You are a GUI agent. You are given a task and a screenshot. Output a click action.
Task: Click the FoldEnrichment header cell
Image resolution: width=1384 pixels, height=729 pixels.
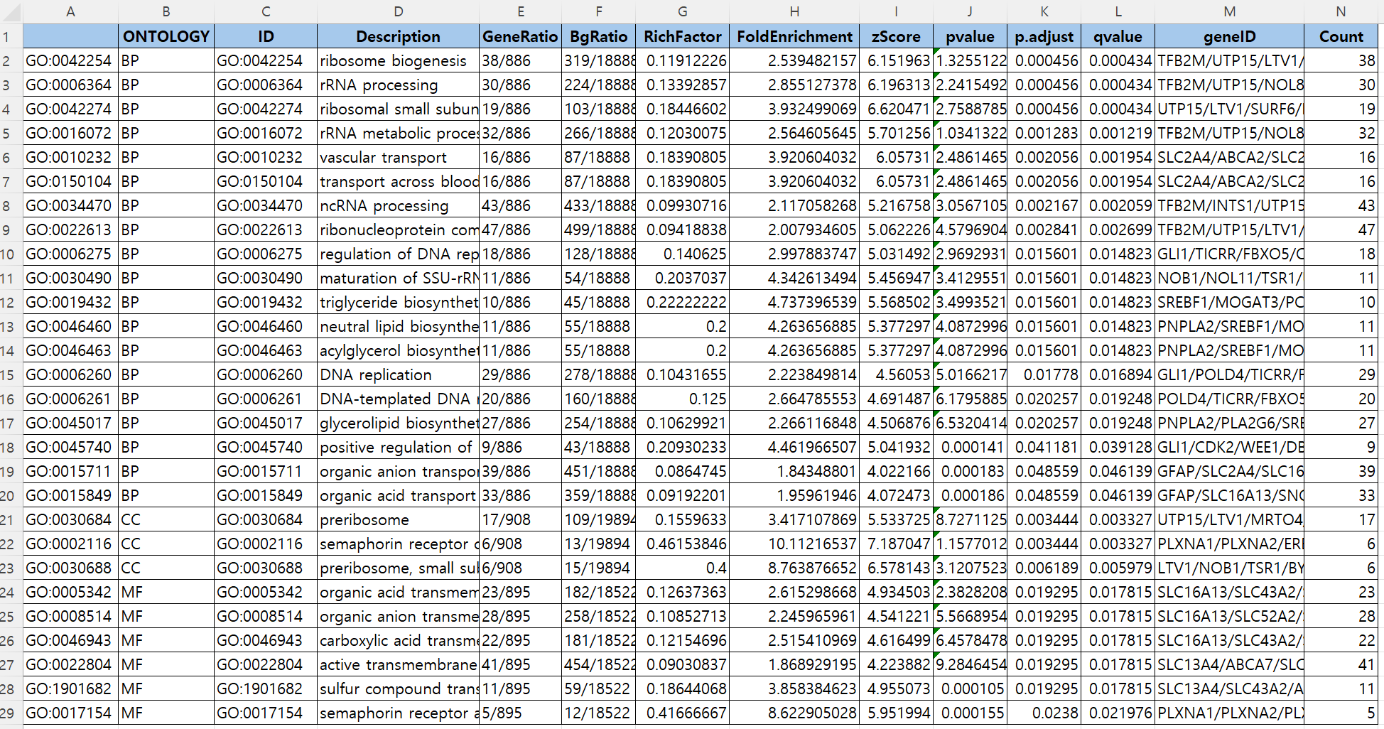click(794, 37)
